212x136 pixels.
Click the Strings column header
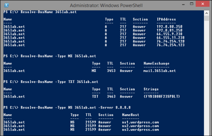[x=151, y=89]
